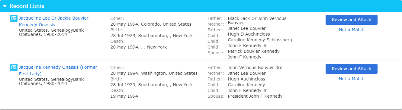Select Caroline Kennedy Schlossberg child name
This screenshot has height=110, width=402.
pyautogui.click(x=260, y=40)
